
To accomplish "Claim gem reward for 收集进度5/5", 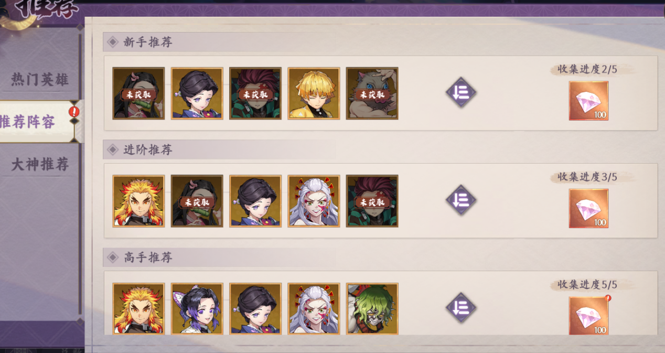I will 588,316.
